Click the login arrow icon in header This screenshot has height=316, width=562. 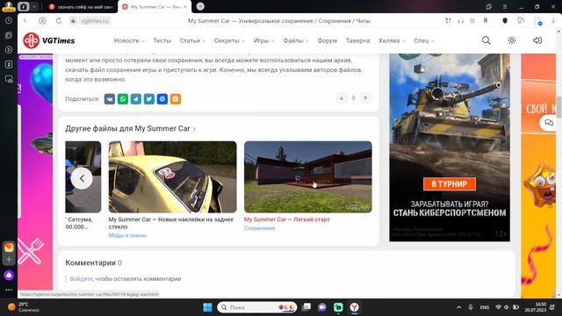point(537,40)
